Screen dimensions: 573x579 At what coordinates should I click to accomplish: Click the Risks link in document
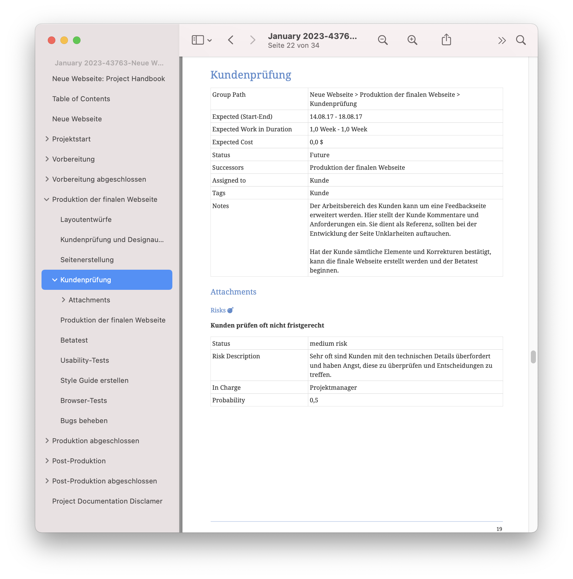[218, 310]
